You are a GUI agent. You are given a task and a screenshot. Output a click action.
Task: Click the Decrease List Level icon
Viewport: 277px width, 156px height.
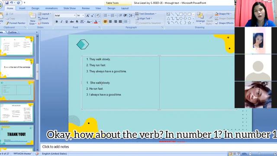120,16
